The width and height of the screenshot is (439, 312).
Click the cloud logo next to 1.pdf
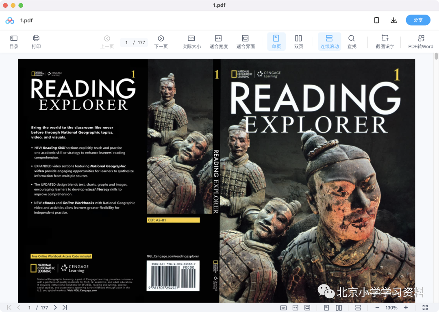(x=10, y=20)
